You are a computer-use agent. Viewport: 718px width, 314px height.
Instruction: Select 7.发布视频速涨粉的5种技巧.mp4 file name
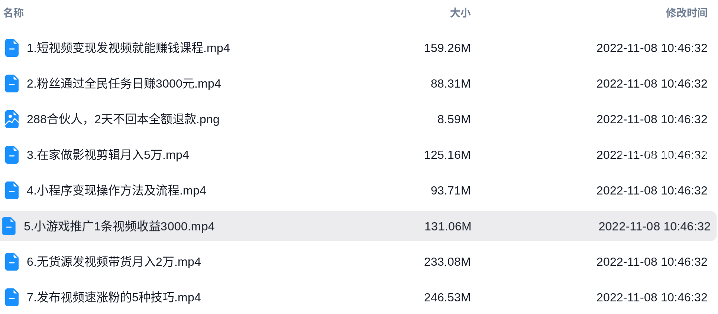(x=114, y=297)
